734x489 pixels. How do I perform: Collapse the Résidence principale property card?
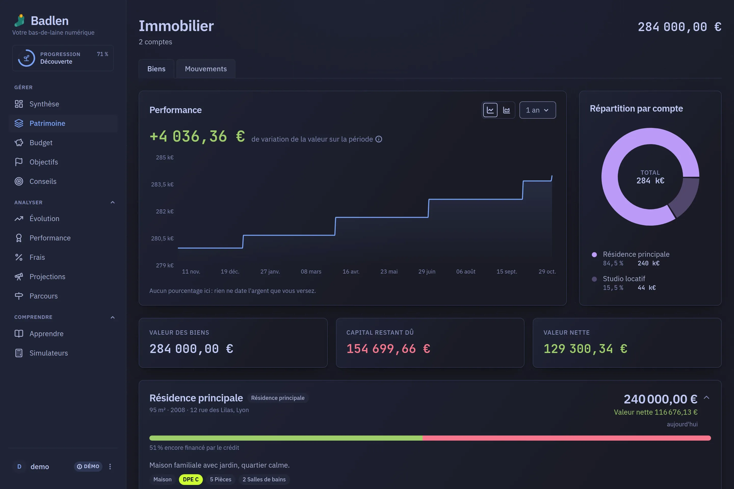706,398
